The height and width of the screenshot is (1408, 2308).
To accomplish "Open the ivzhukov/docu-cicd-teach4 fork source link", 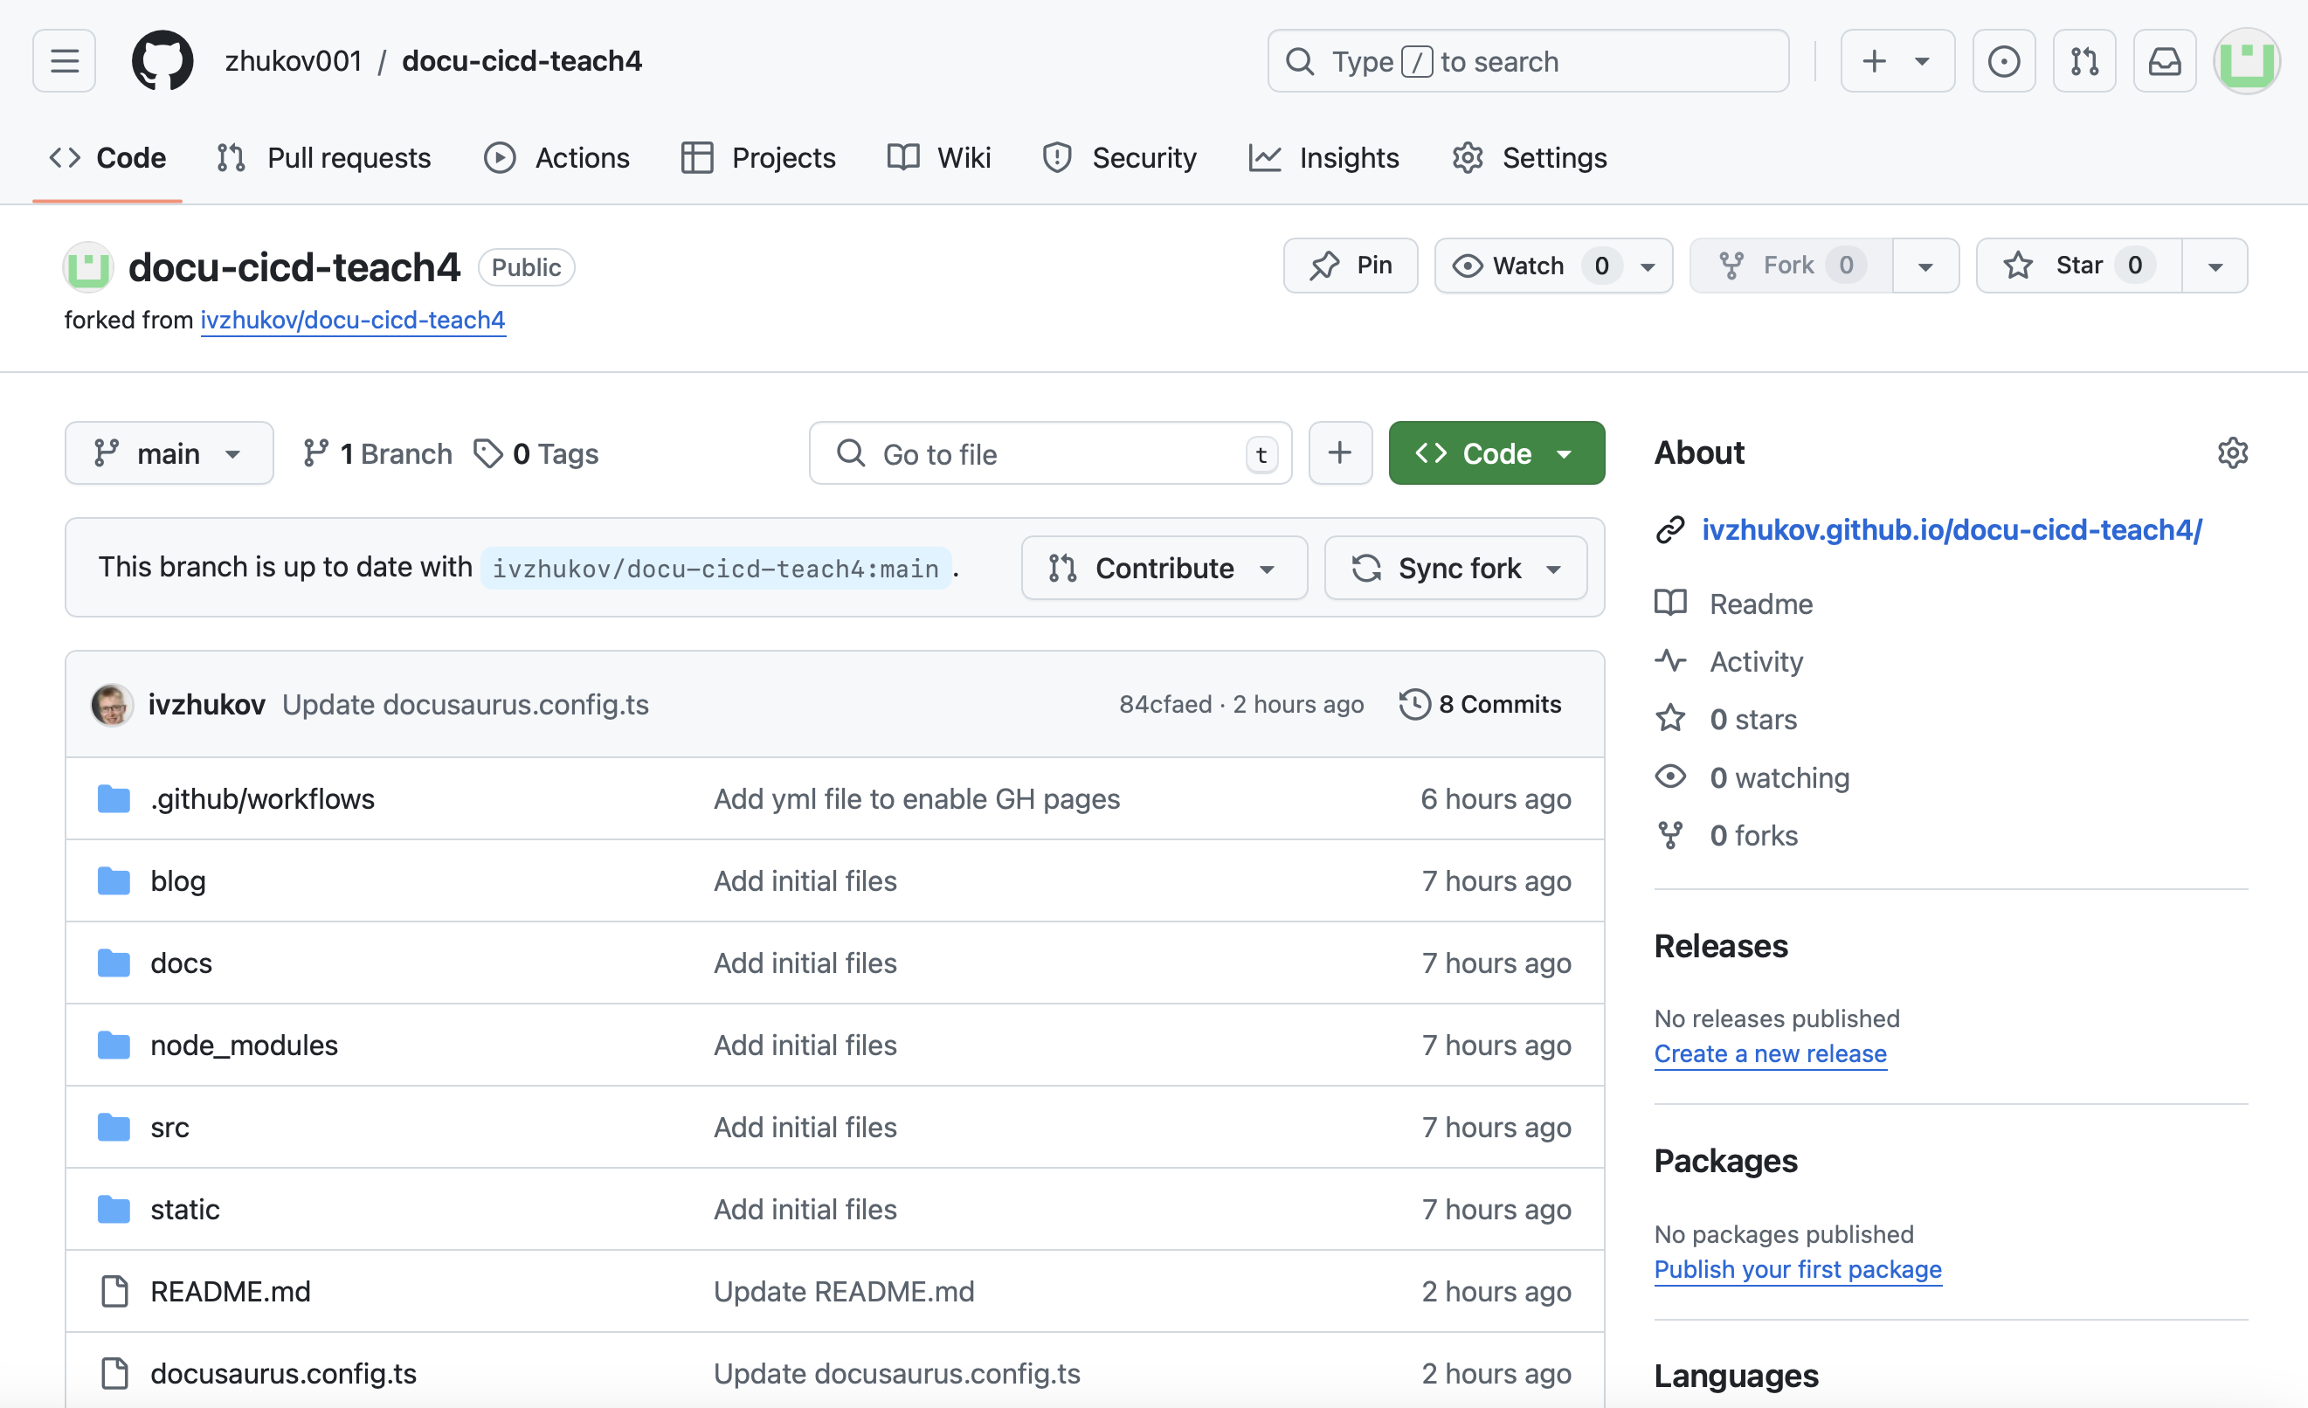I will tap(352, 321).
